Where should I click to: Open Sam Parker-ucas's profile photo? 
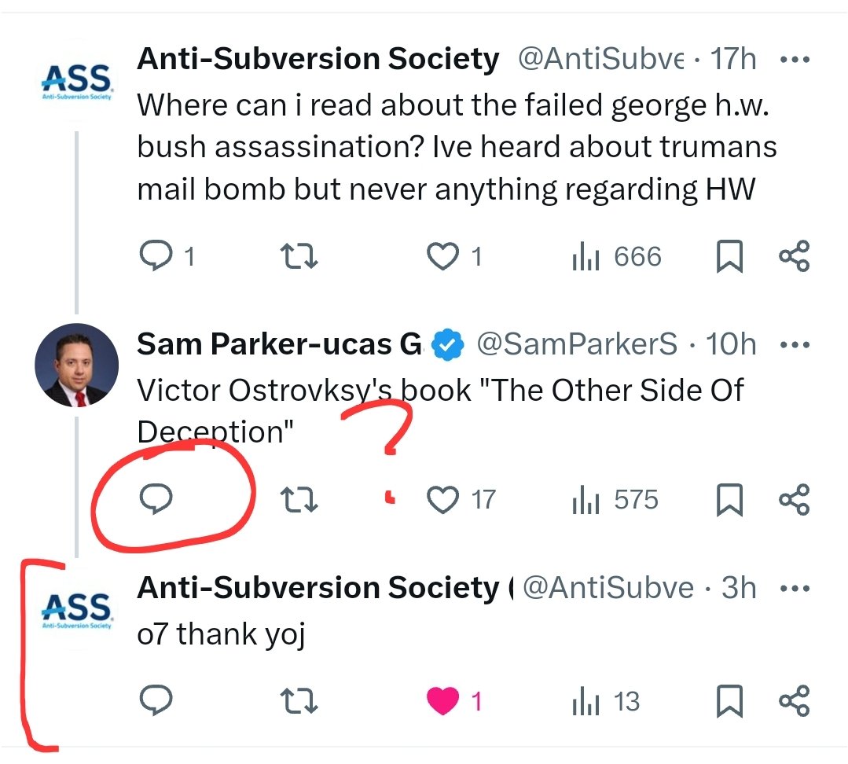pos(76,365)
